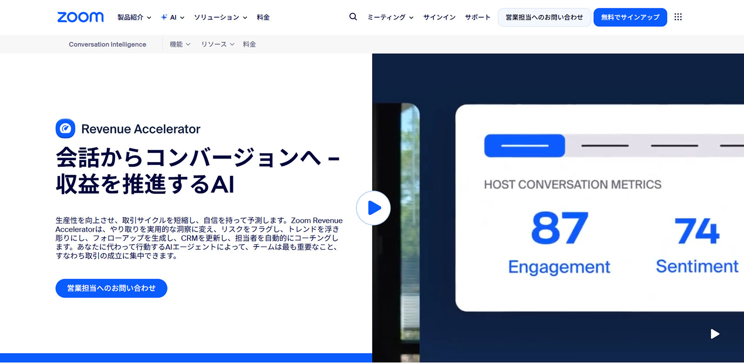This screenshot has height=364, width=744.
Task: Expand the 製品紹介 dropdown menu
Action: [x=134, y=17]
